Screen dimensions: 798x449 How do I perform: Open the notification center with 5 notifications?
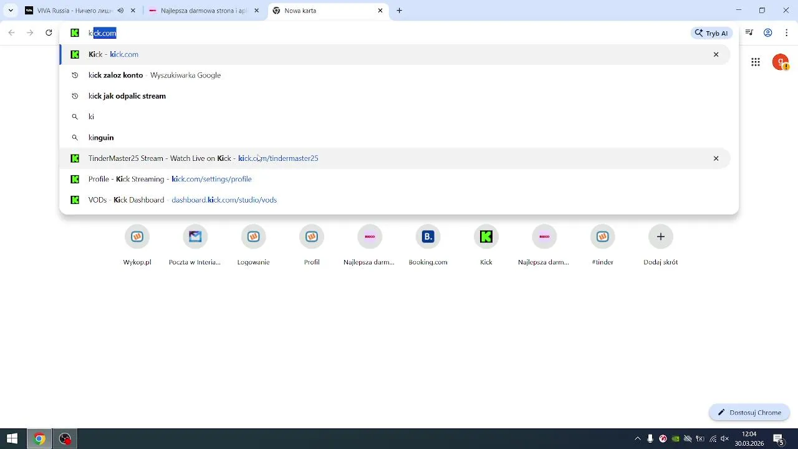coord(779,439)
